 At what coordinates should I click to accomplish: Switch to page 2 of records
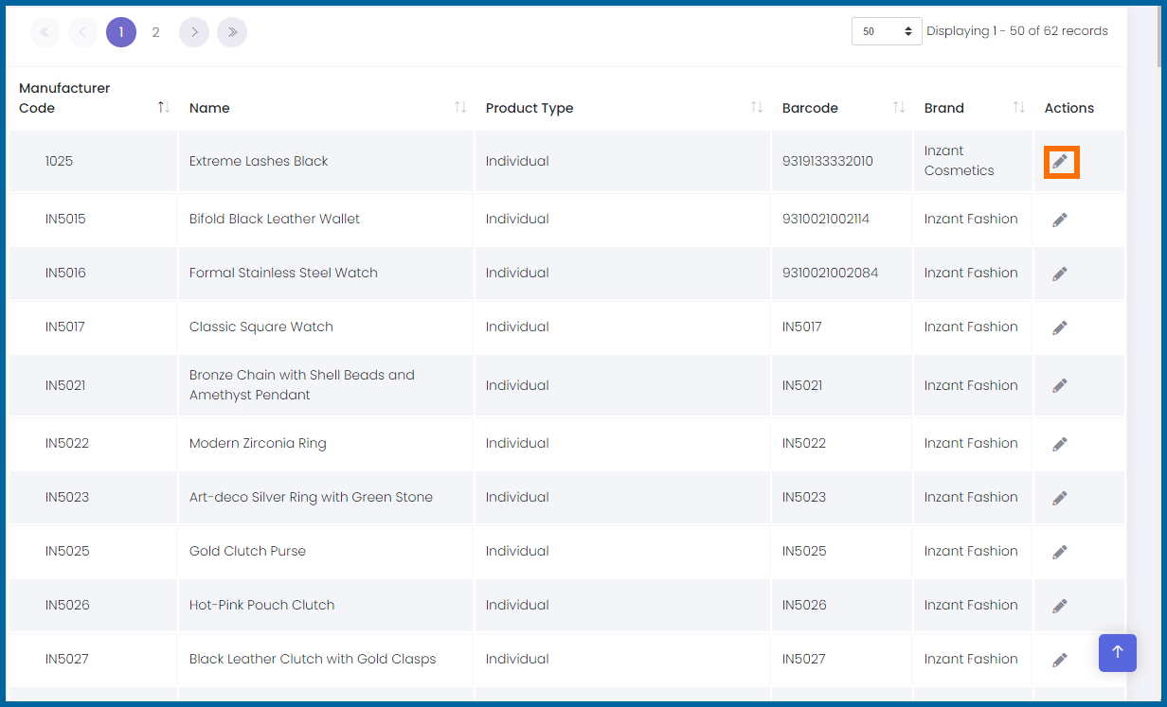pos(156,32)
